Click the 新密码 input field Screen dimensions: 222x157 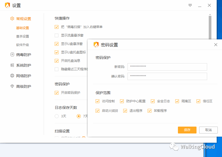pos(167,67)
